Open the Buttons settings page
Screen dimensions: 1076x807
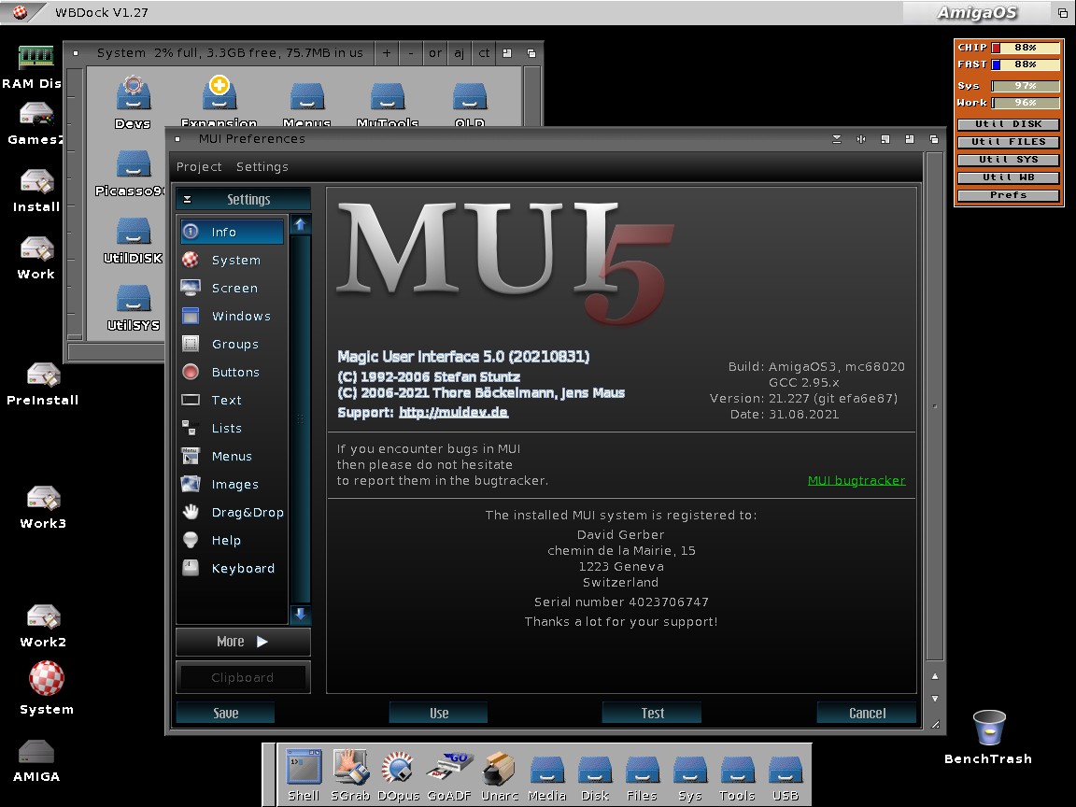(232, 372)
